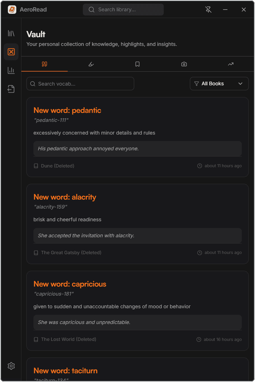View the trends chart tab
This screenshot has height=382, width=255.
(231, 64)
